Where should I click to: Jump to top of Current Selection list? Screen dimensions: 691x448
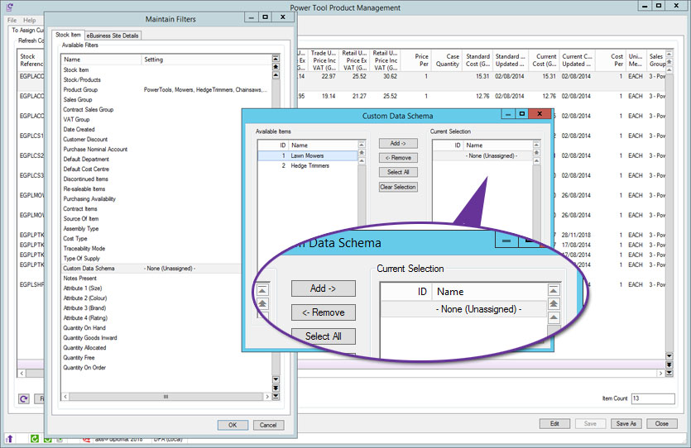(536, 145)
